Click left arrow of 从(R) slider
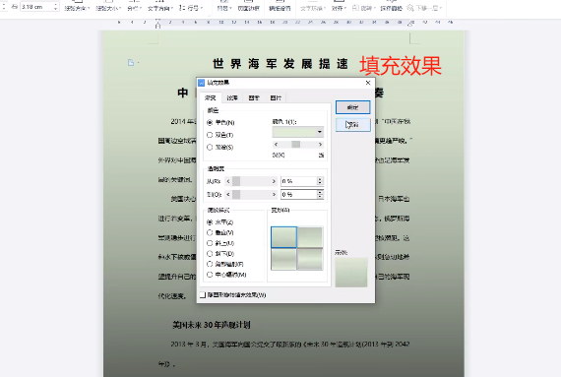 228,181
